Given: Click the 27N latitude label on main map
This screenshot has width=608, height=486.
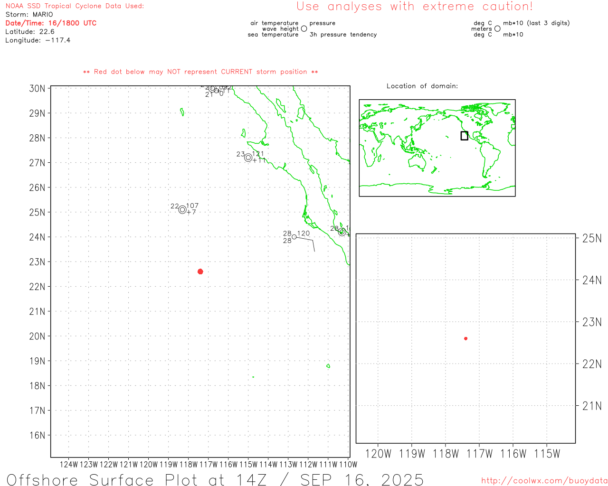Looking at the screenshot, I should (x=37, y=163).
